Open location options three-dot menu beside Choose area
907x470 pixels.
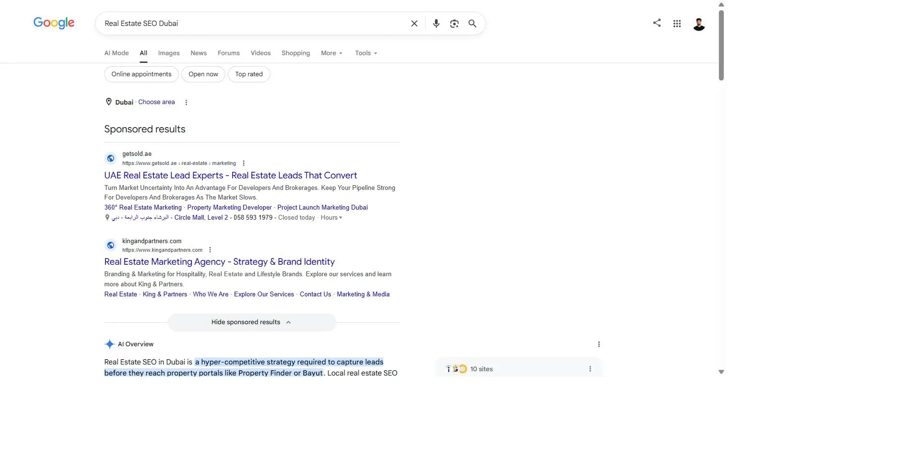pos(186,102)
